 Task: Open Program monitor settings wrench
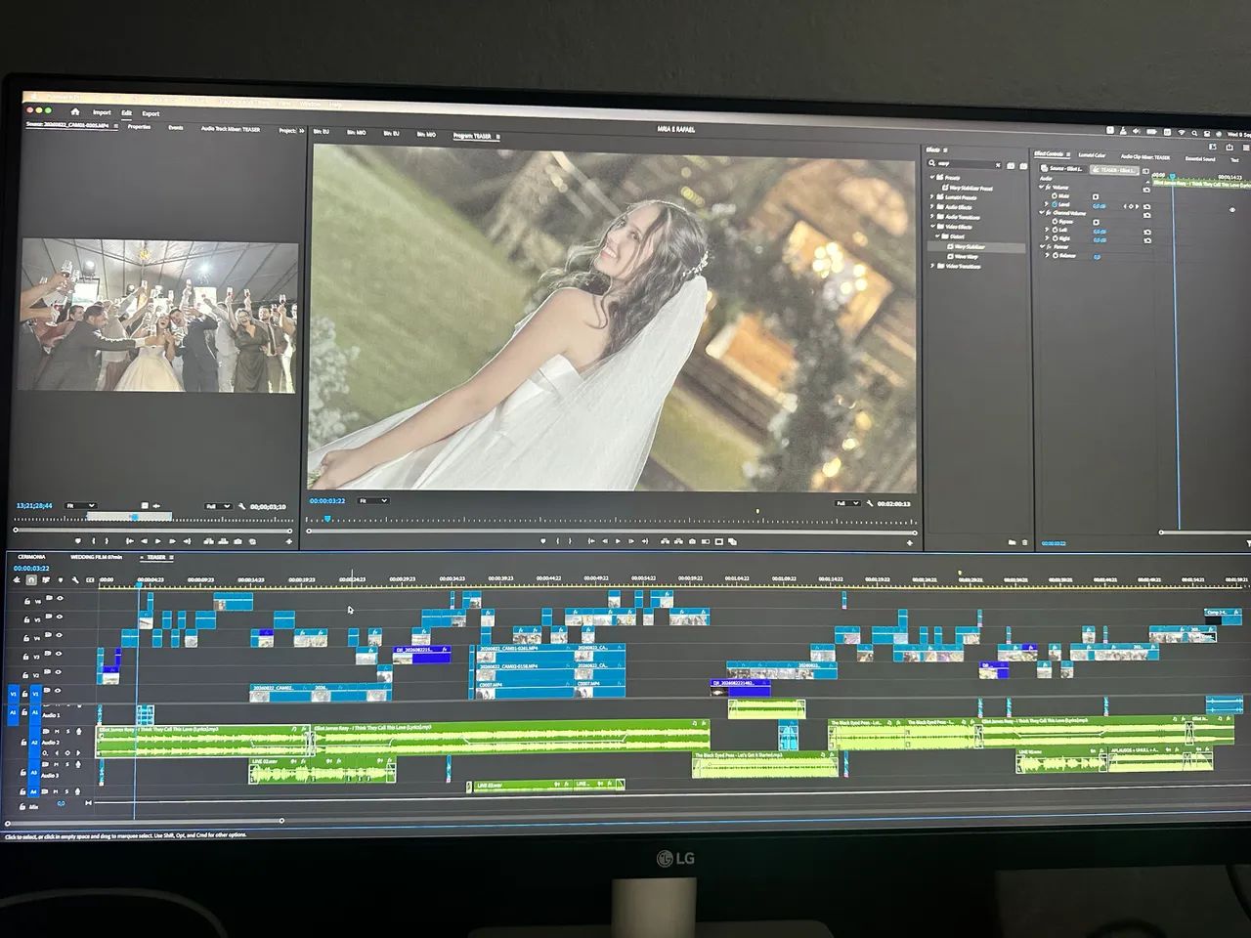click(x=870, y=503)
